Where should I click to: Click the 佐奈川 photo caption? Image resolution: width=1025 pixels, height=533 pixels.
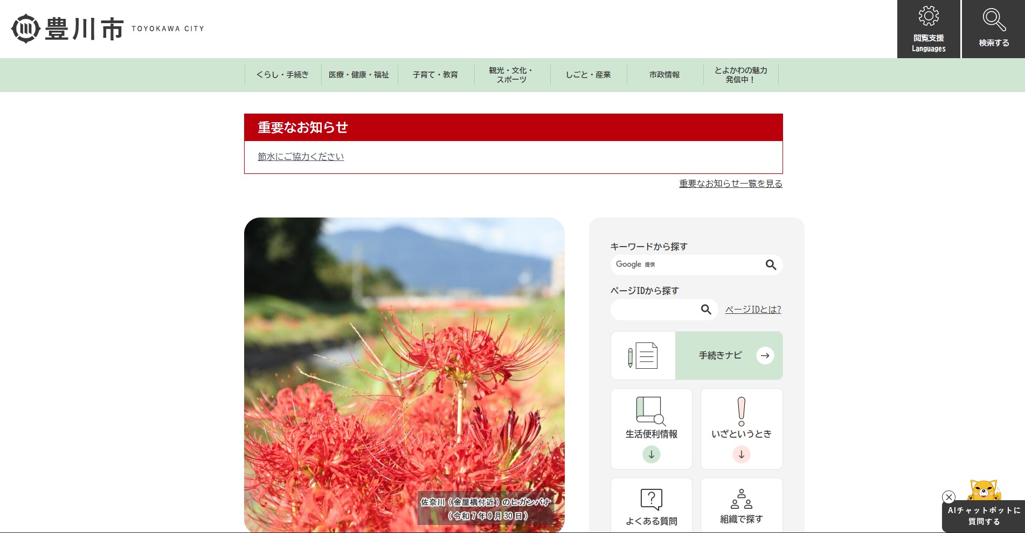486,509
